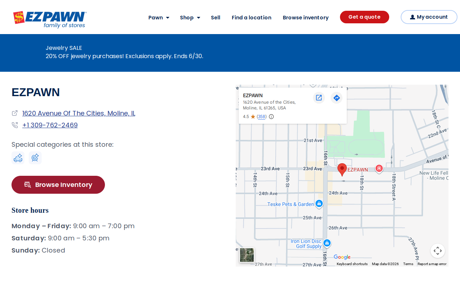Viewport: 460px width, 287px height.
Task: Open Find a location page
Action: tap(252, 18)
